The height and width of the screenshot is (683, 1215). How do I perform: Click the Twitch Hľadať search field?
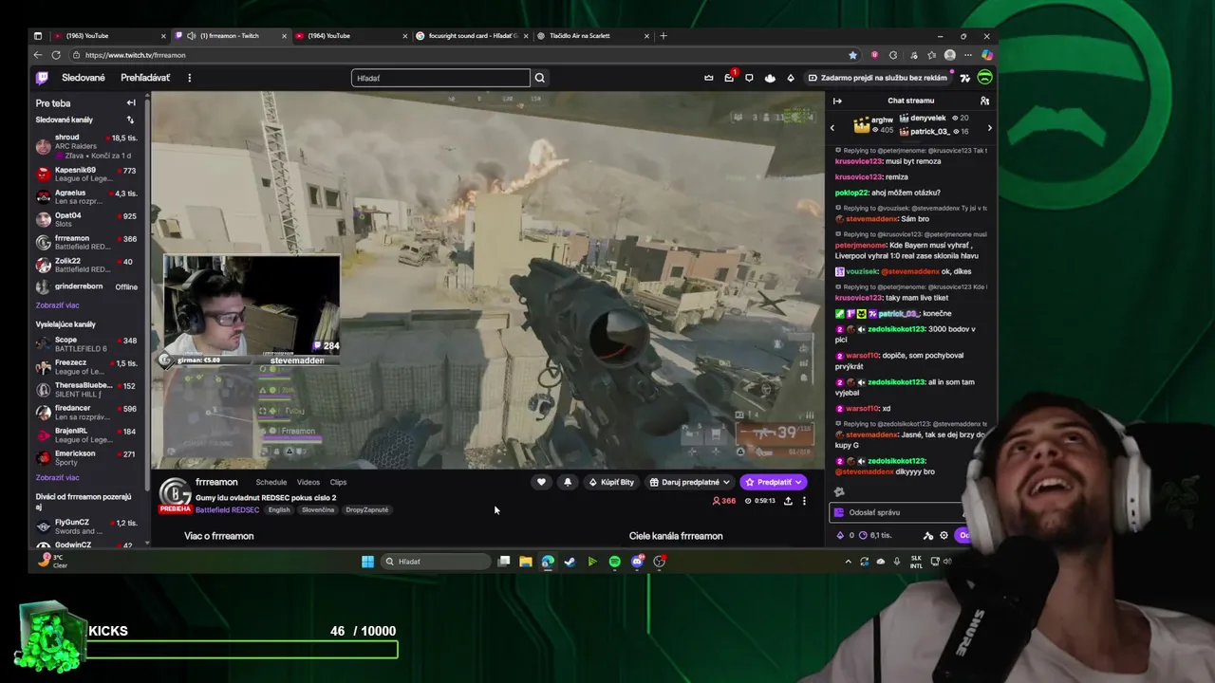[x=440, y=78]
